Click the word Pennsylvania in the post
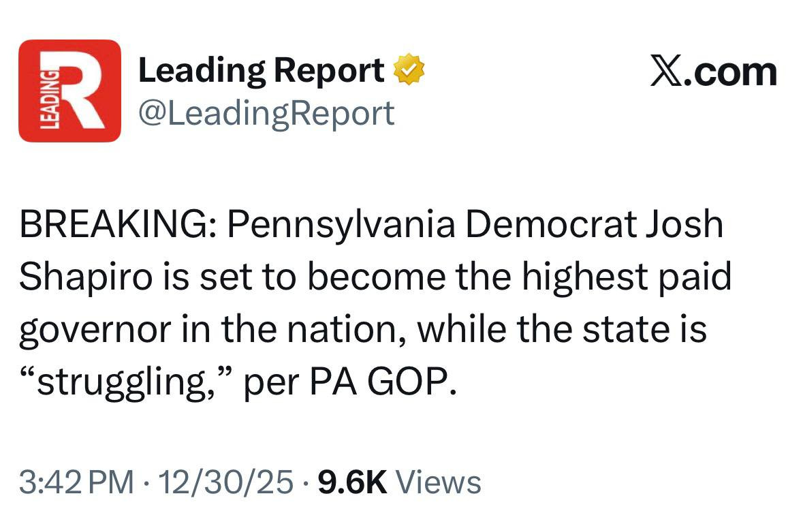Screen dimensions: 803x526 tap(341, 225)
